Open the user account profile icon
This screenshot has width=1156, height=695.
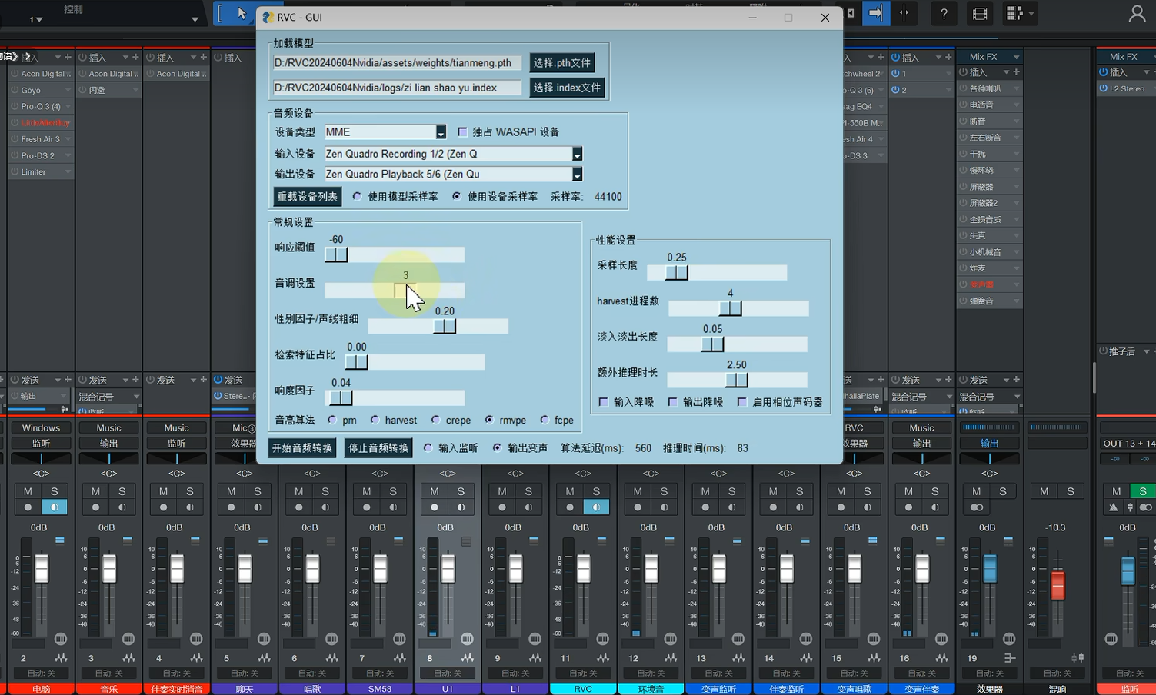(1137, 14)
